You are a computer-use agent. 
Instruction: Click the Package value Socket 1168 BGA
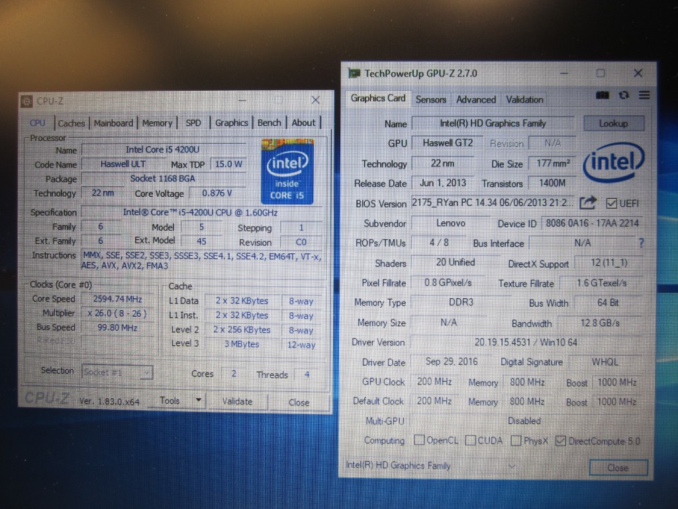pos(163,178)
